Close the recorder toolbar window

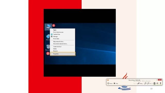pyautogui.click(x=160, y=80)
